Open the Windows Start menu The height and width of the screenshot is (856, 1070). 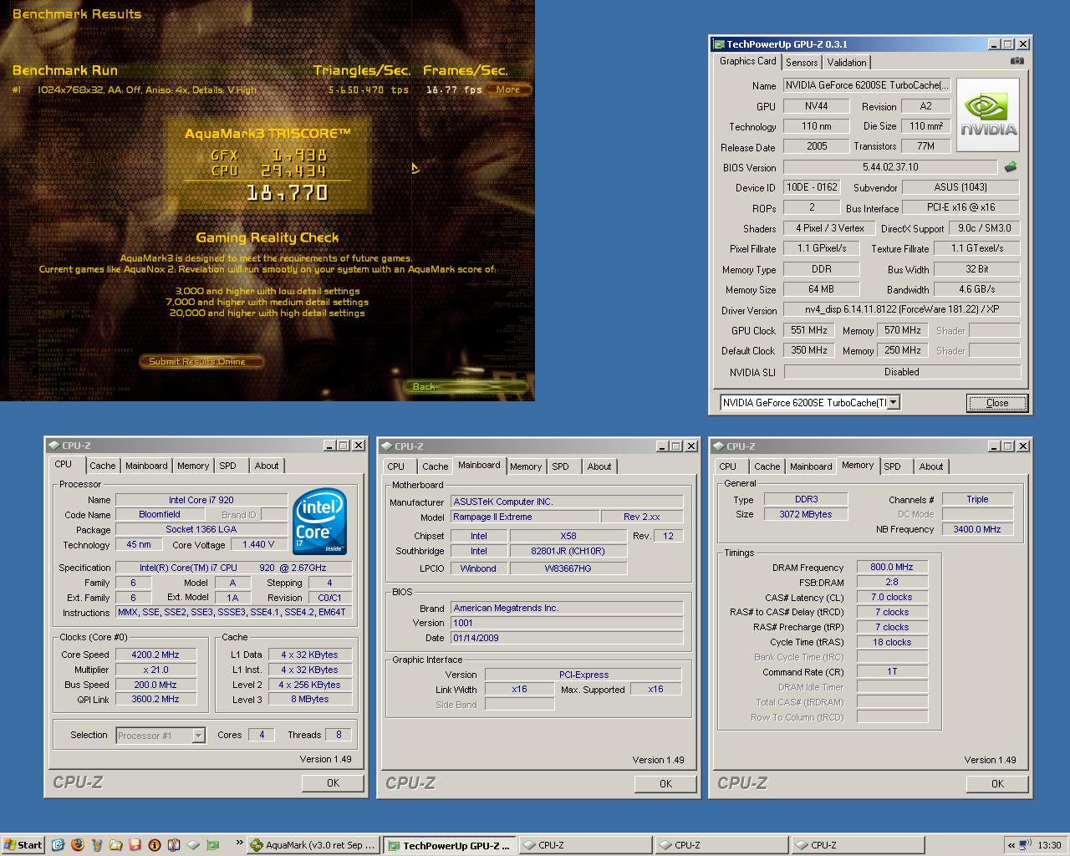23,845
